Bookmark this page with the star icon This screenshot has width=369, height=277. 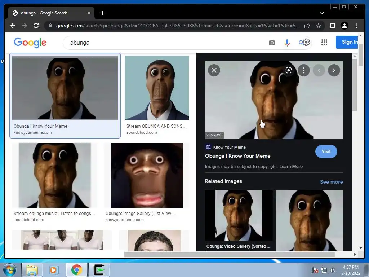319,26
